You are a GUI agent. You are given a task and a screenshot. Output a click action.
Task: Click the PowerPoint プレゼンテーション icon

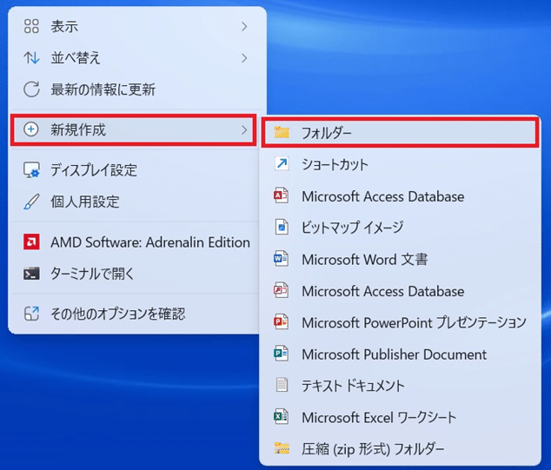(x=281, y=322)
